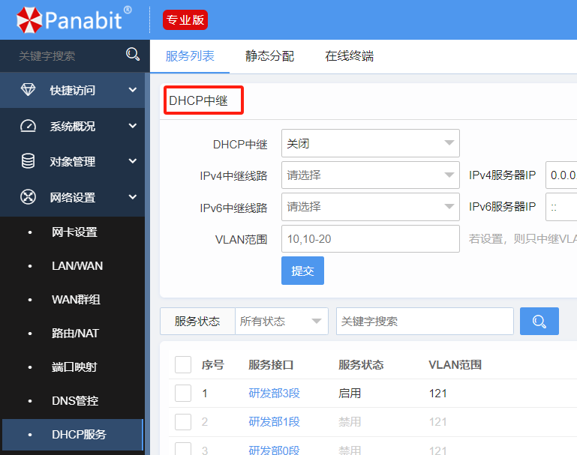Screen dimensions: 577x455
Task: Click the 服务状态 column header
Action: 361,364
